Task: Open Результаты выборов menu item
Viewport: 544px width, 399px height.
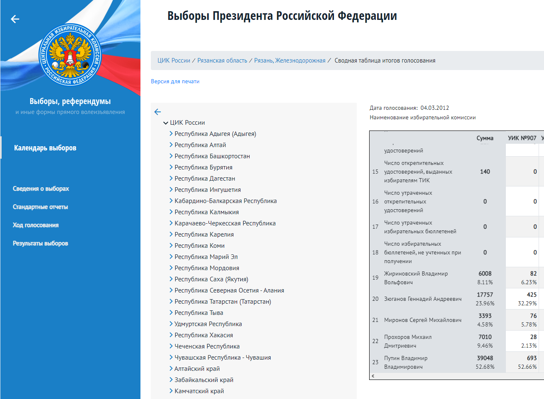Action: click(x=40, y=243)
